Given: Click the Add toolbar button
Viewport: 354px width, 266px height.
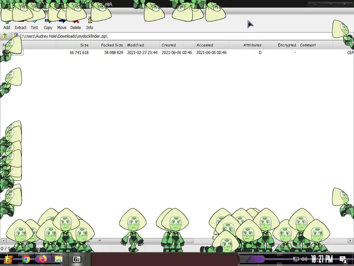Looking at the screenshot, I should tap(7, 25).
